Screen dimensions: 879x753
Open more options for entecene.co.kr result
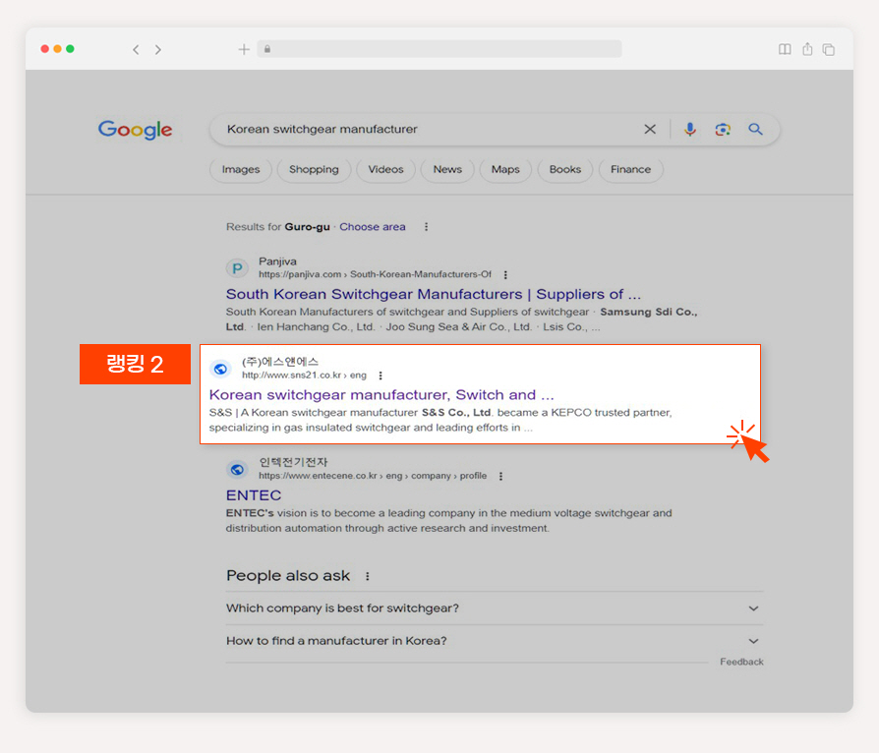(500, 476)
